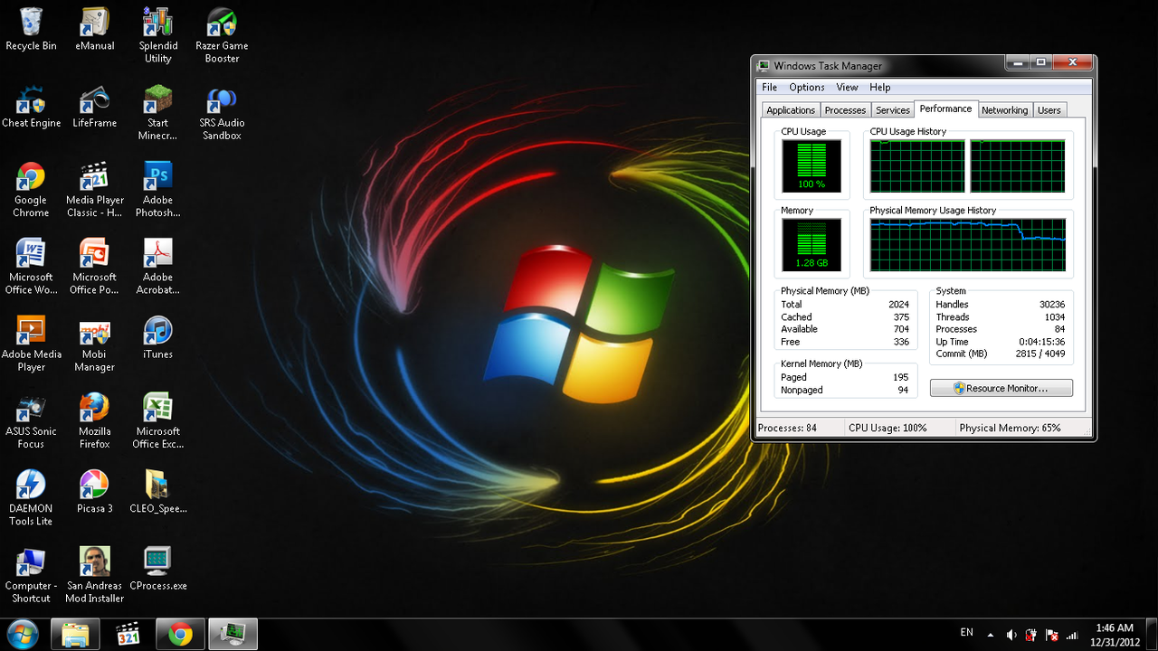Select the Adobe Photoshop desktop icon

[157, 190]
